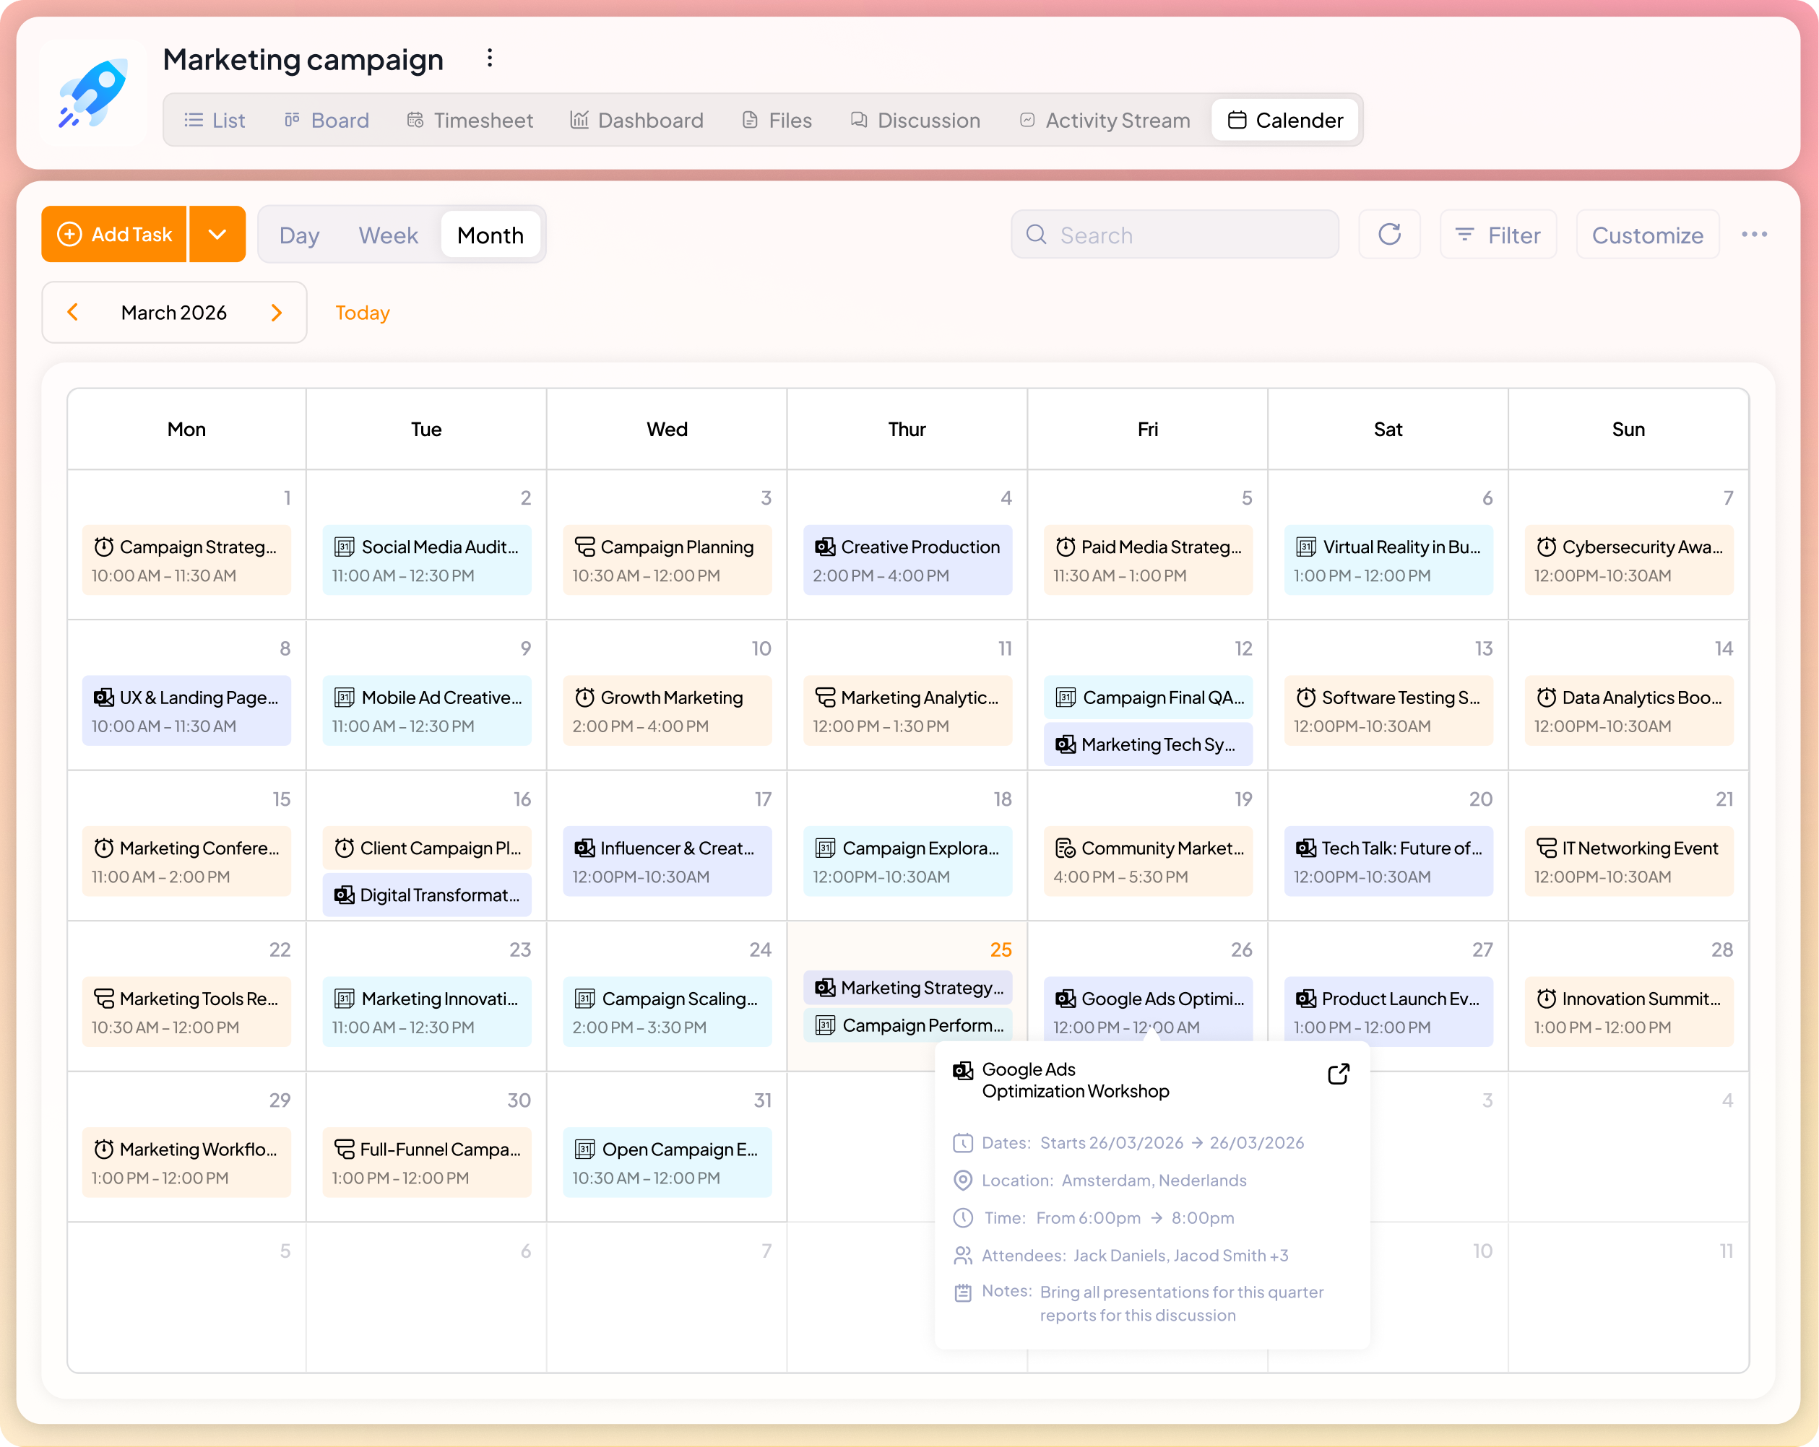This screenshot has height=1447, width=1819.
Task: Click the refresh icon button
Action: pos(1388,235)
